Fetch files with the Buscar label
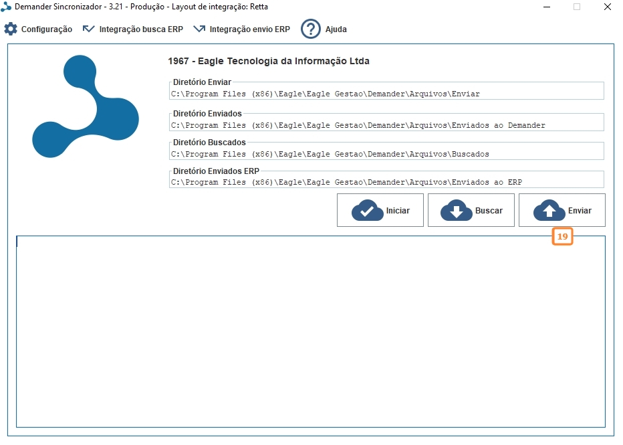Screen dimensions: 623x445 pyautogui.click(x=489, y=210)
